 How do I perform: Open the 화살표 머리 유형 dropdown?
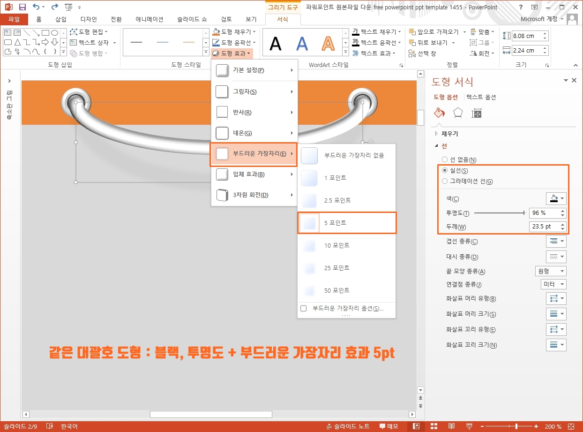click(556, 298)
